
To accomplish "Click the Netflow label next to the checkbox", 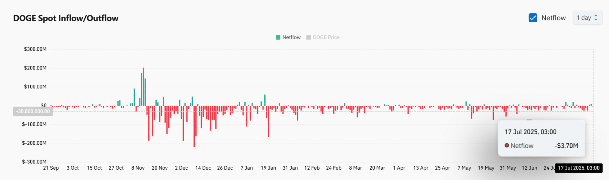I will click(553, 18).
